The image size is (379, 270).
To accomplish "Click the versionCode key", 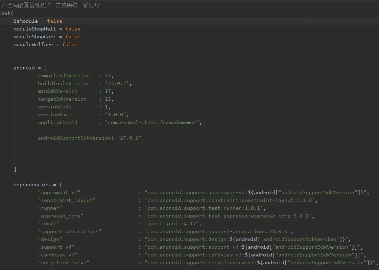I will coord(55,107).
